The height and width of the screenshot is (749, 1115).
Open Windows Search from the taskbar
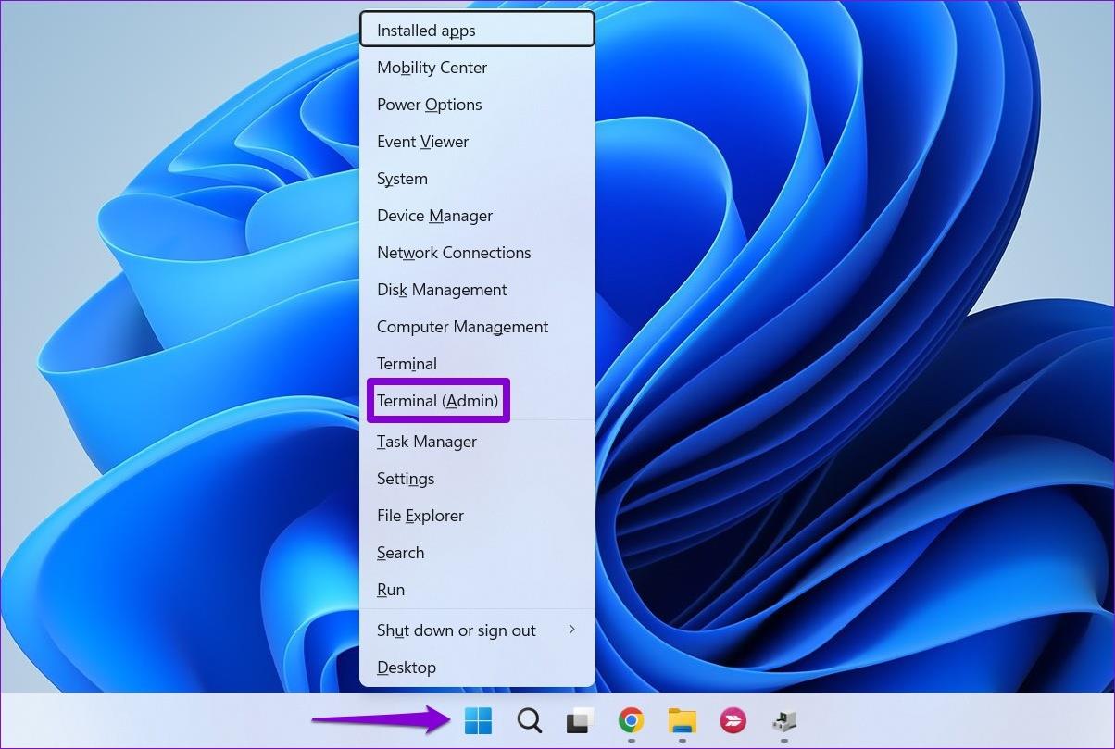(529, 721)
